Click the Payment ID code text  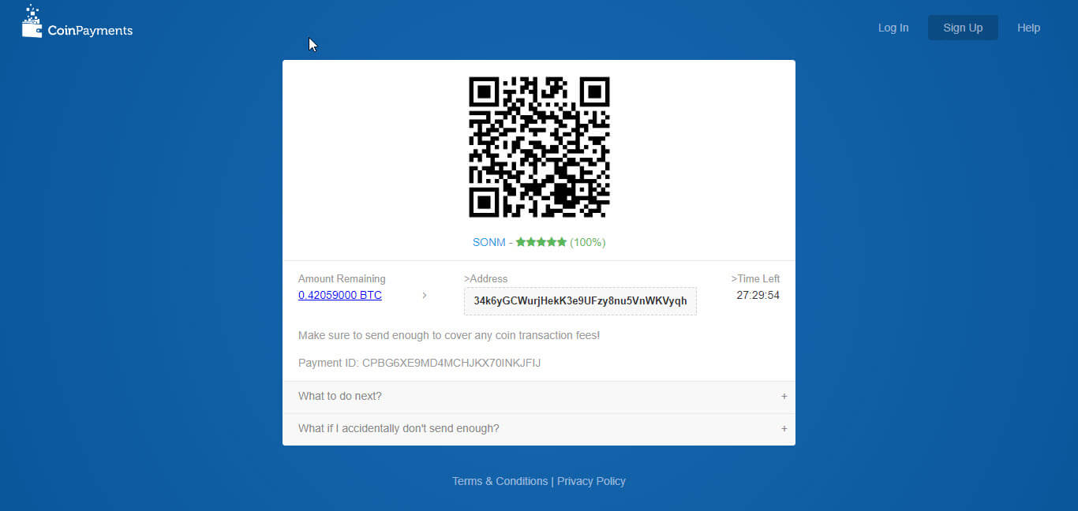click(451, 363)
